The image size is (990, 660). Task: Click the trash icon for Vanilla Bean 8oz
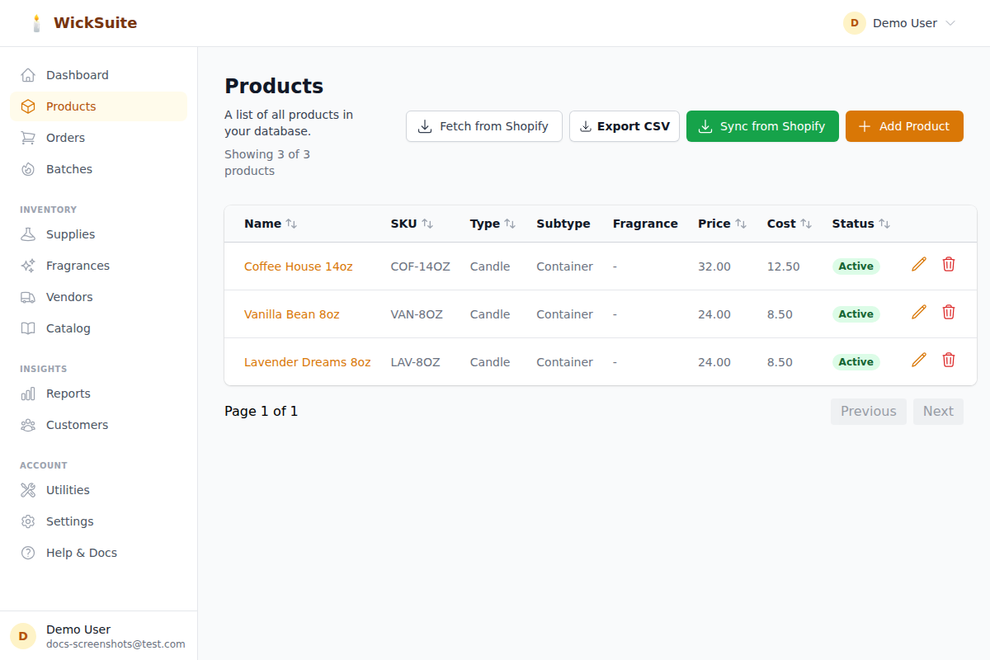pyautogui.click(x=948, y=312)
